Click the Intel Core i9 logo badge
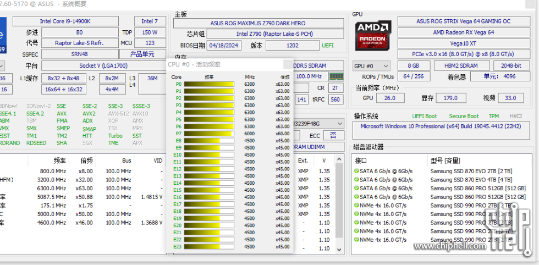The width and height of the screenshot is (539, 265). (x=3, y=36)
